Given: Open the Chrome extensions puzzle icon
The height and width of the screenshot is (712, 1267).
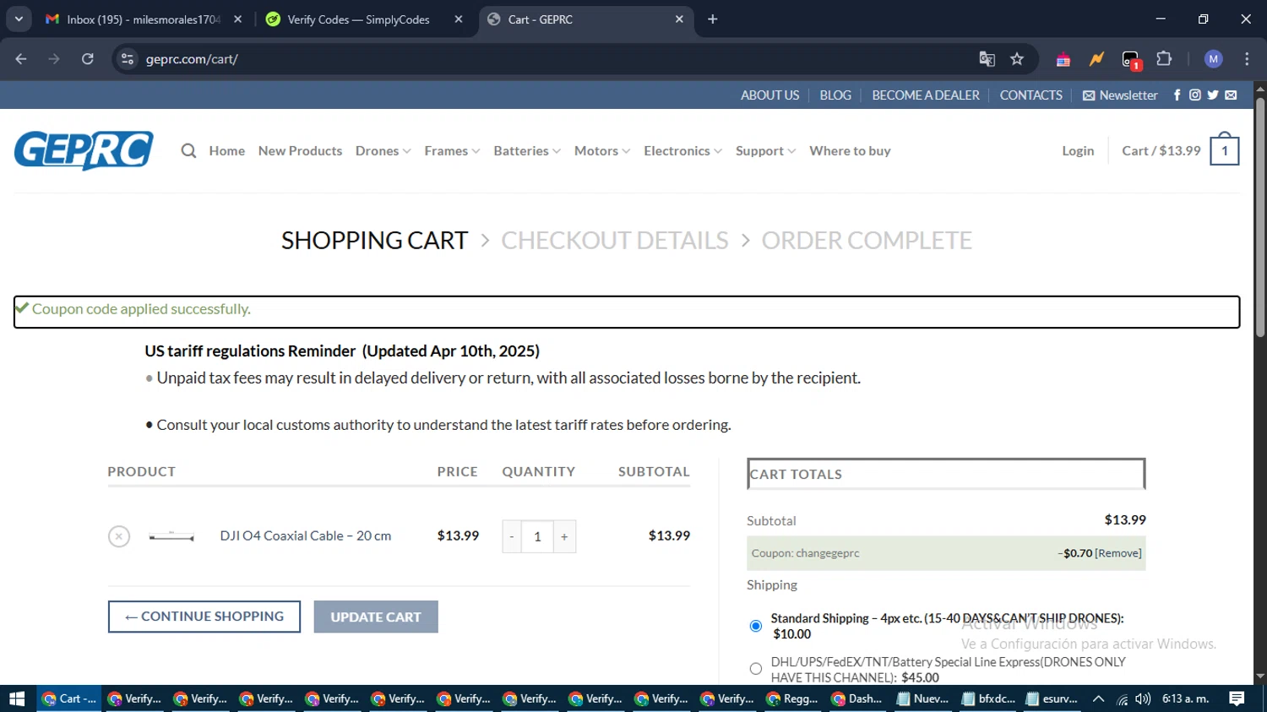Looking at the screenshot, I should click(x=1164, y=59).
